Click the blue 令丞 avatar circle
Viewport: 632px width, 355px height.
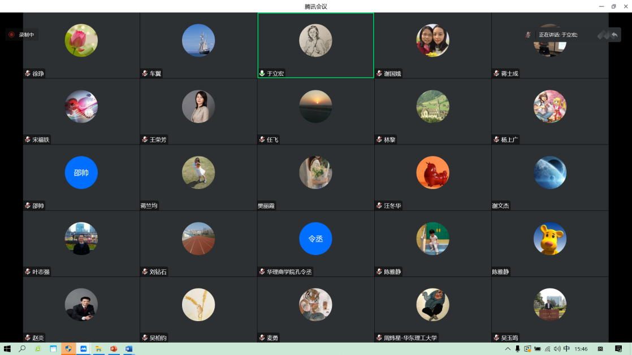(315, 239)
